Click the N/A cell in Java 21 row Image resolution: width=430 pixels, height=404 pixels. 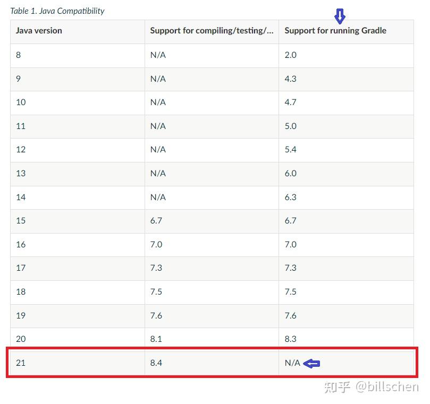346,363
